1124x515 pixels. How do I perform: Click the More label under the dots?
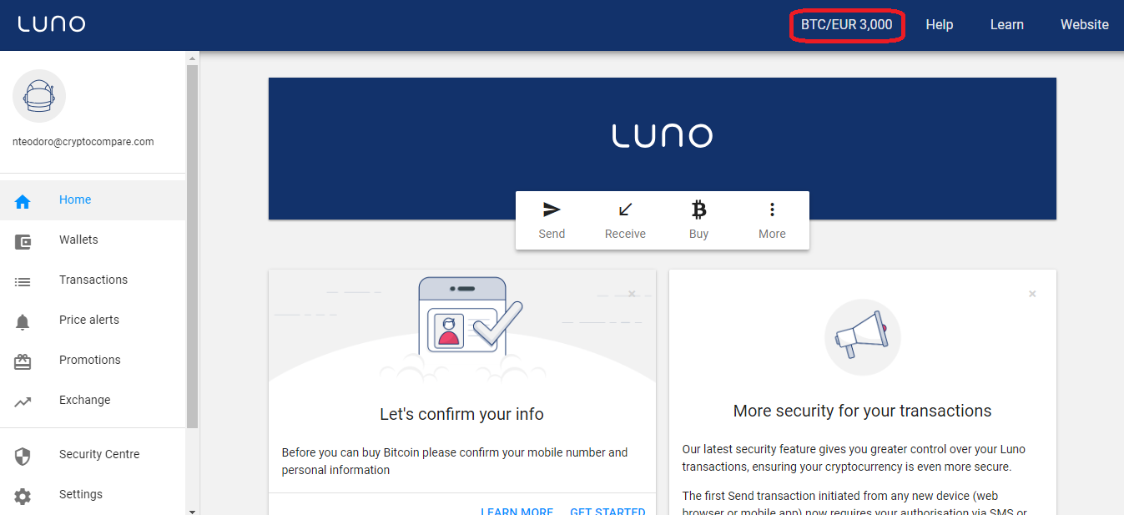pyautogui.click(x=772, y=235)
